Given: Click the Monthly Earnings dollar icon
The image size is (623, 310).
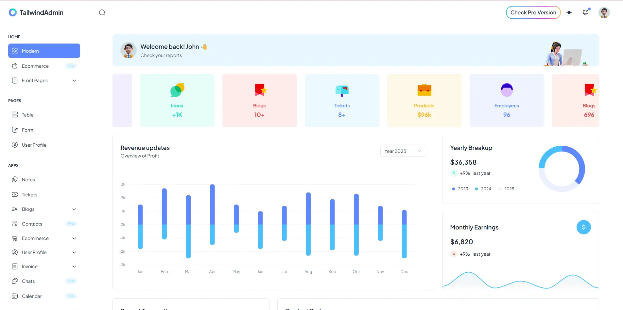Looking at the screenshot, I should pyautogui.click(x=583, y=227).
